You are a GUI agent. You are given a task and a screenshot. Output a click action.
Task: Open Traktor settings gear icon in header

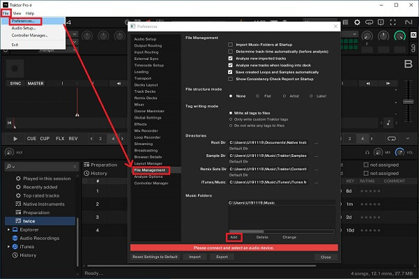tap(357, 22)
